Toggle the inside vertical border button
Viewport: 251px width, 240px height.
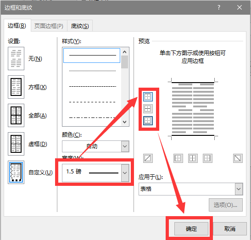[193, 158]
